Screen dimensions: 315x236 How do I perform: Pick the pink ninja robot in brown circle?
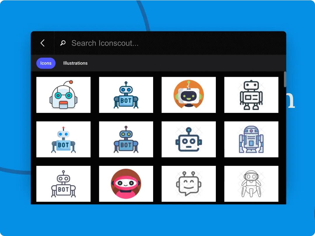tap(126, 184)
